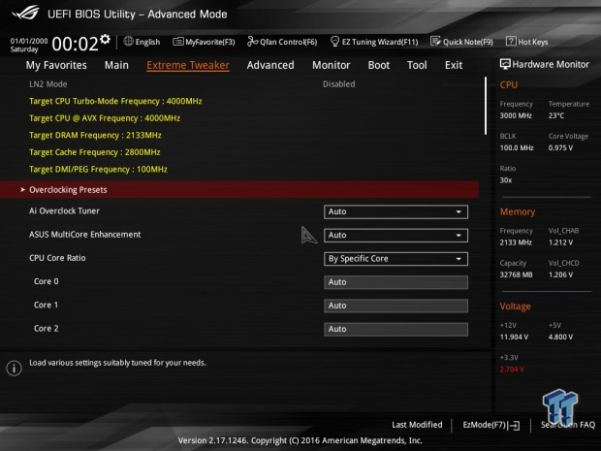
Task: Click the ASUS MultiCore Enhancement label
Action: pyautogui.click(x=84, y=235)
